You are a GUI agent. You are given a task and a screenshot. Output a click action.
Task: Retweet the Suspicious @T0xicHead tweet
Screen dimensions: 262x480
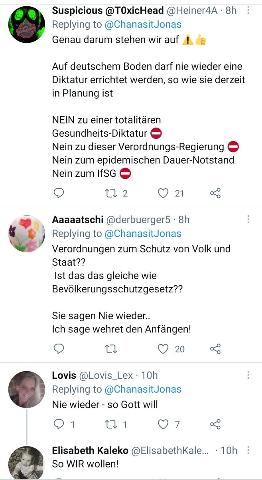[109, 194]
